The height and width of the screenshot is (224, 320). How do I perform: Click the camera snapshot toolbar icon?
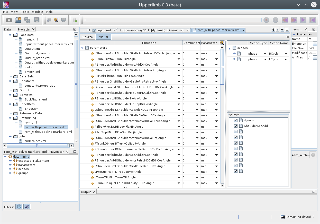tap(9, 20)
